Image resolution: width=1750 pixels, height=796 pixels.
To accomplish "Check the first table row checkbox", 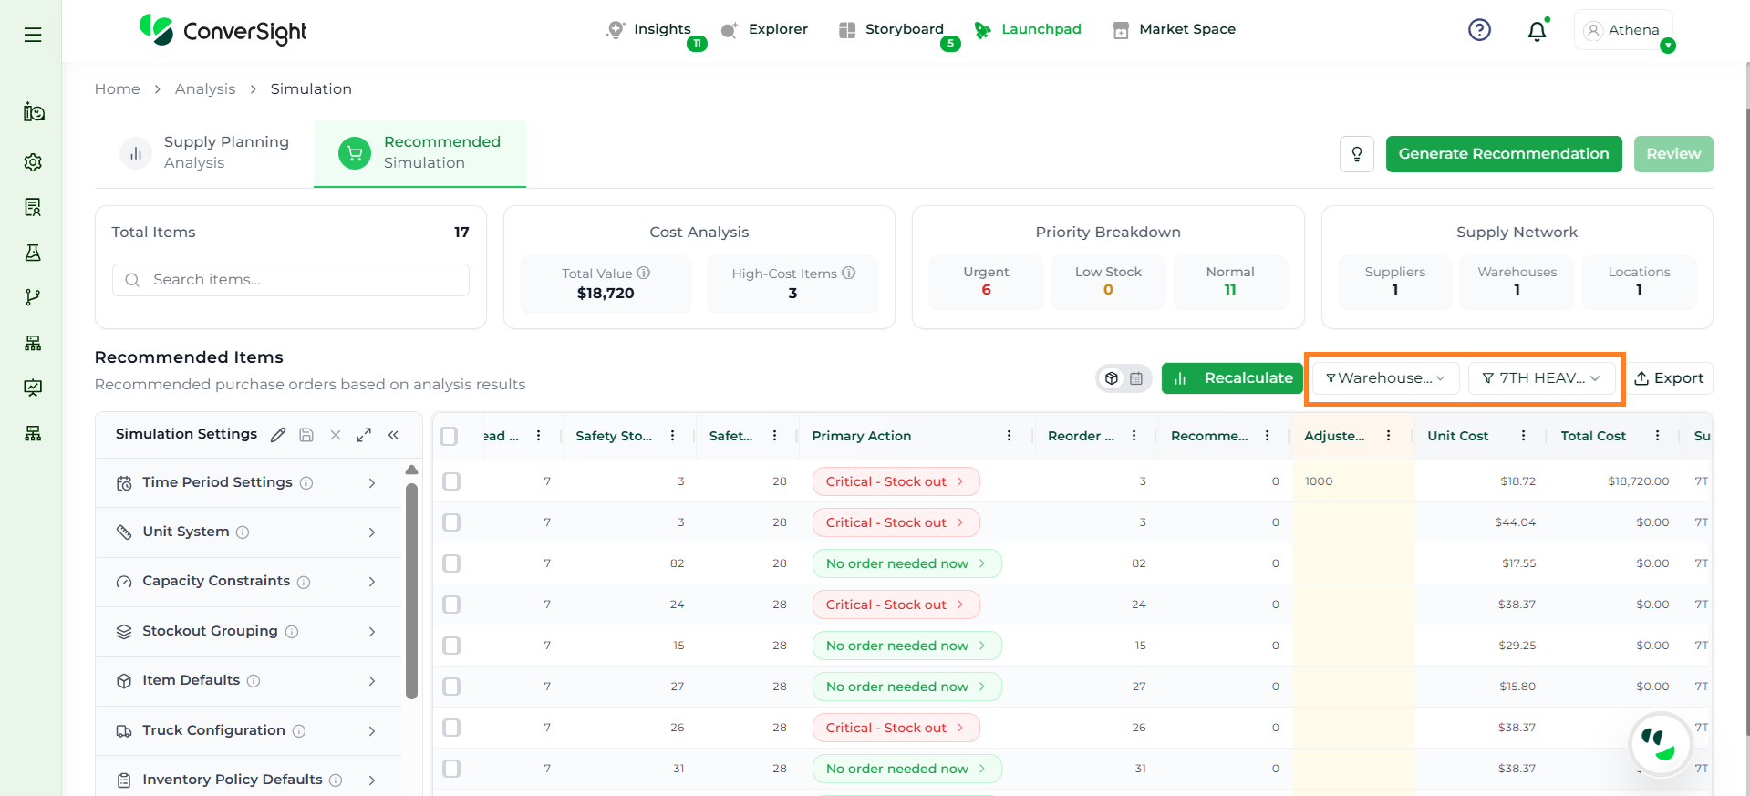I will [x=451, y=481].
